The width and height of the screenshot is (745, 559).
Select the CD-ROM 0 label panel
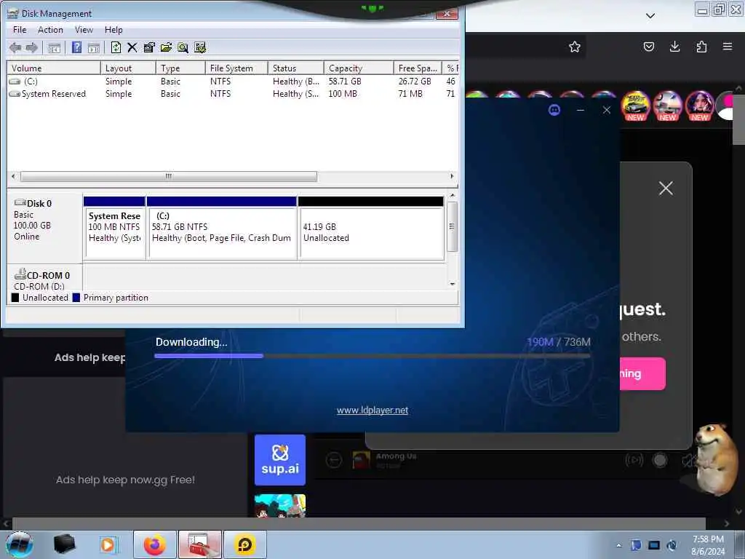click(x=44, y=279)
